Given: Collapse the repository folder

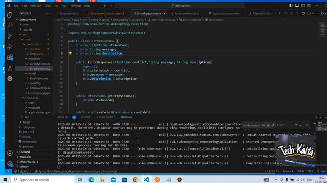Looking at the screenshot, I should 34,83.
